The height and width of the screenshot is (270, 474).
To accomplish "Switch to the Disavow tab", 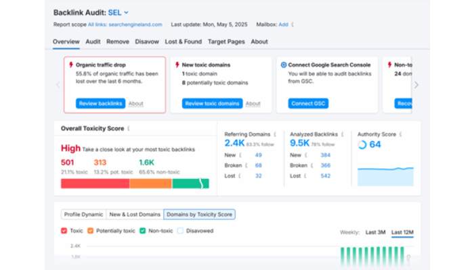I will (x=147, y=42).
